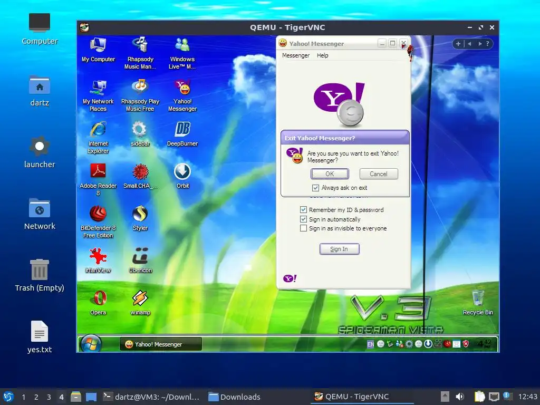Image resolution: width=540 pixels, height=405 pixels.
Task: Select workspace 4 on host panel
Action: [x=61, y=397]
